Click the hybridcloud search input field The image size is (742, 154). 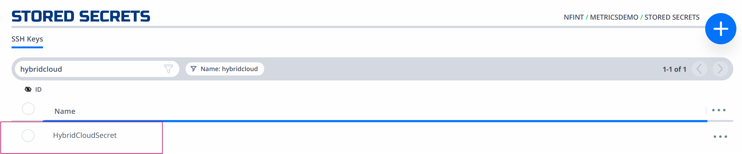(97, 69)
